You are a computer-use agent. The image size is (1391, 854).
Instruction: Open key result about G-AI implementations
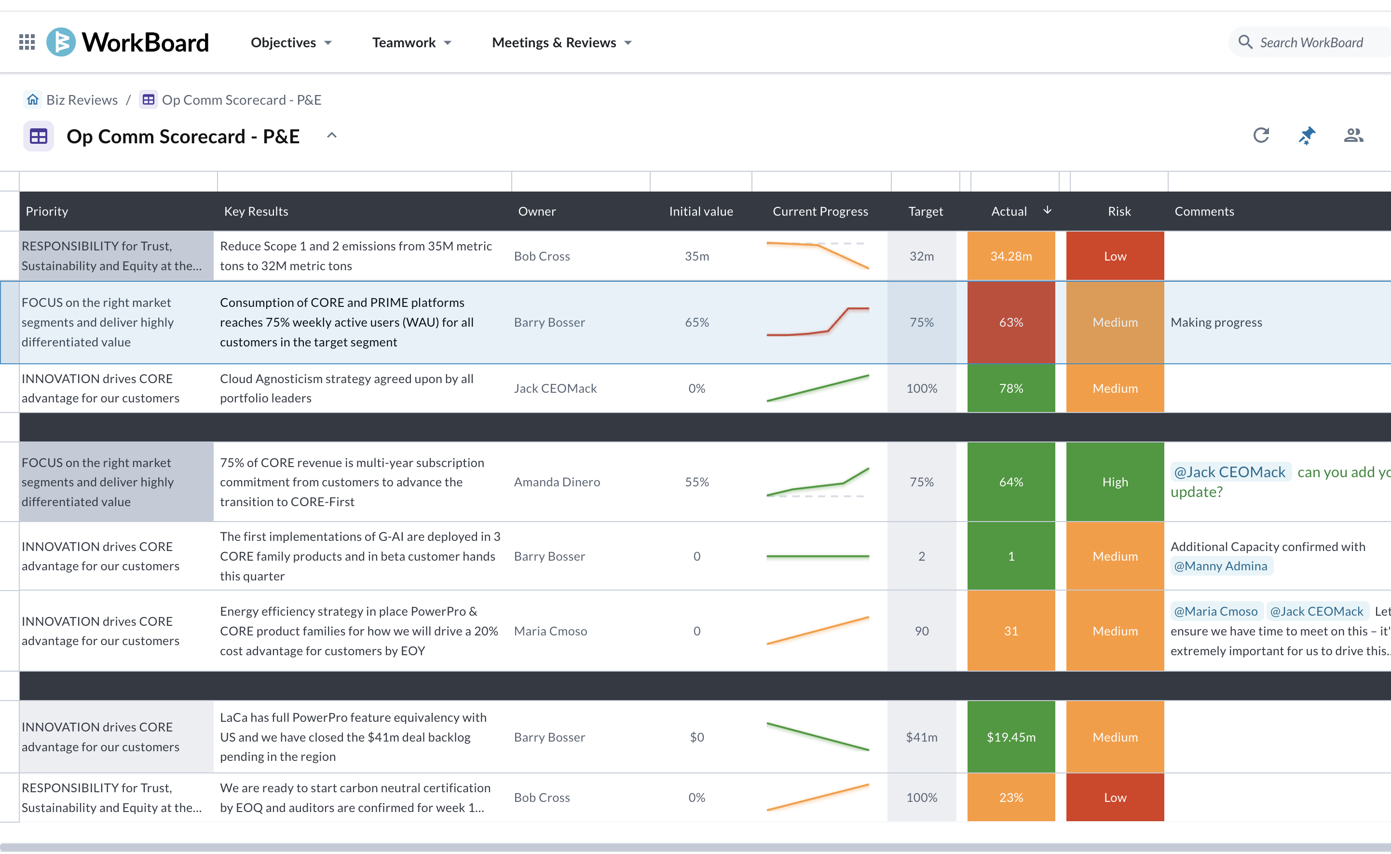pyautogui.click(x=360, y=556)
